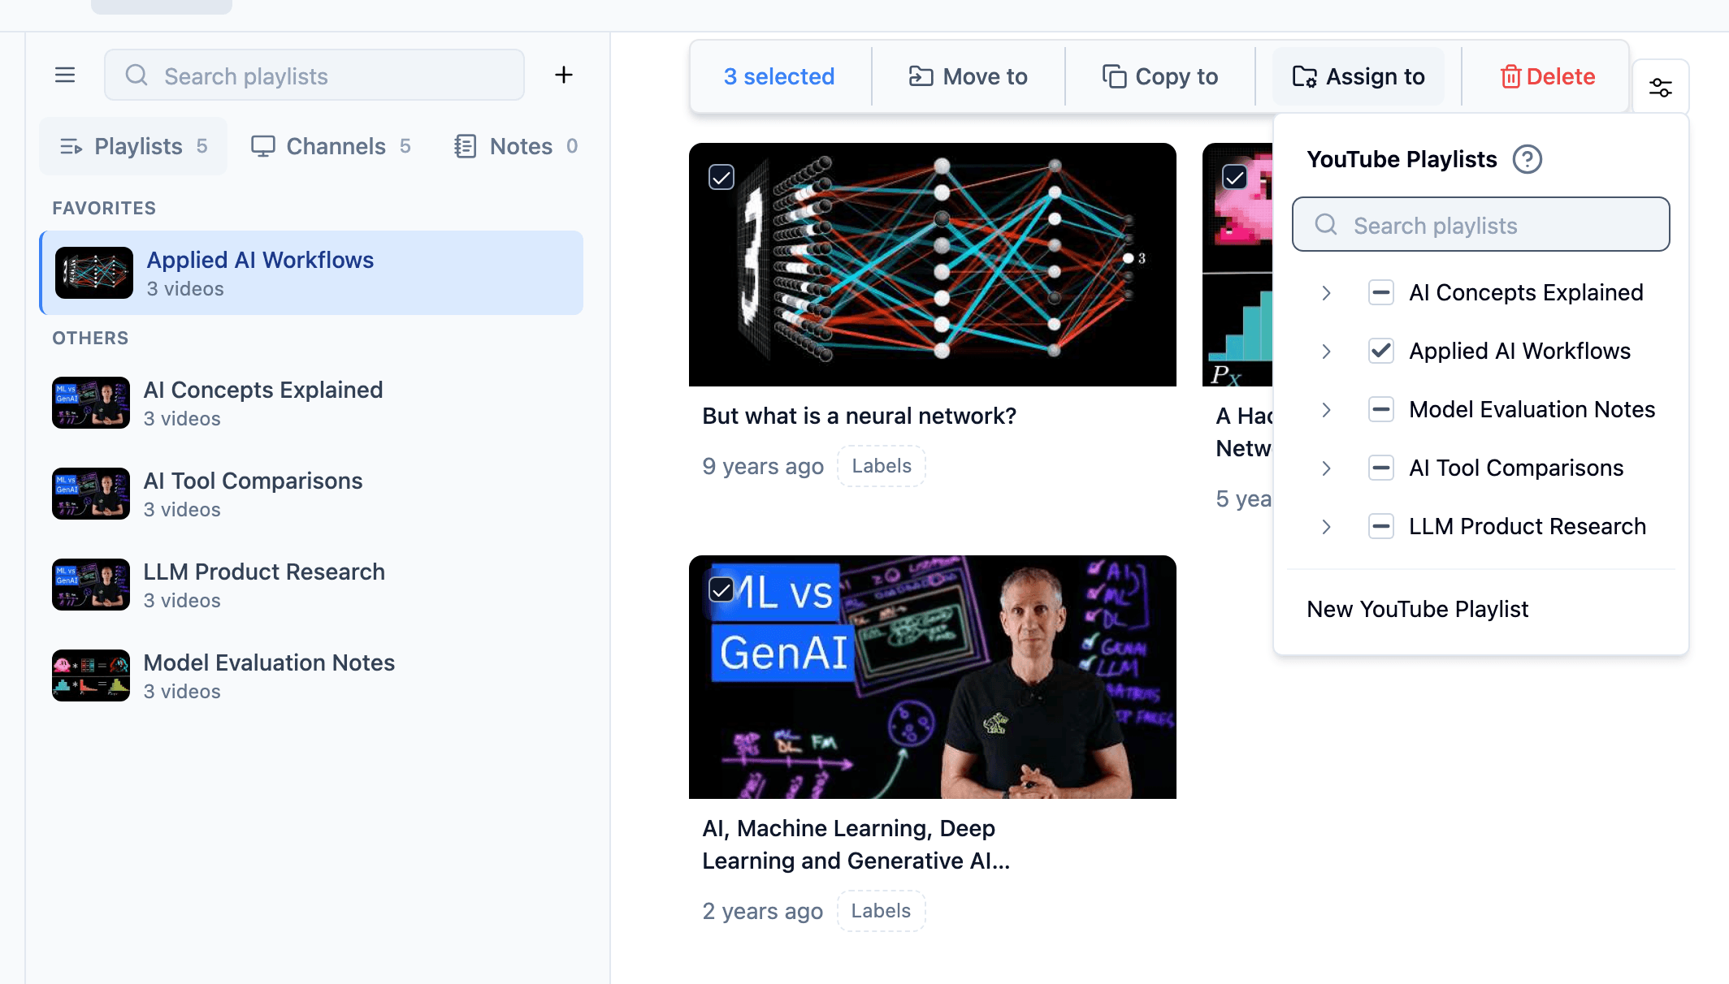Click 'But what is a neural network?' title

(859, 416)
